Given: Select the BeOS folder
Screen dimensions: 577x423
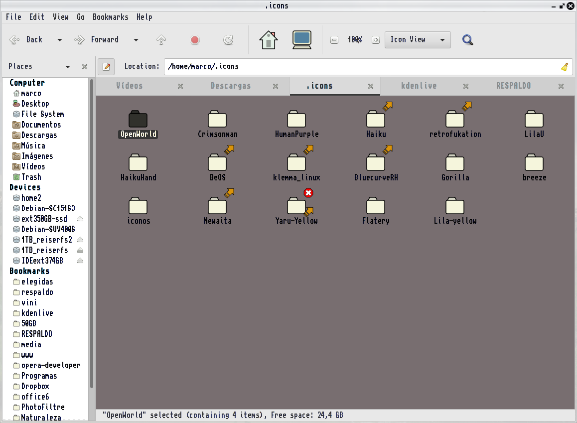Looking at the screenshot, I should [x=217, y=168].
